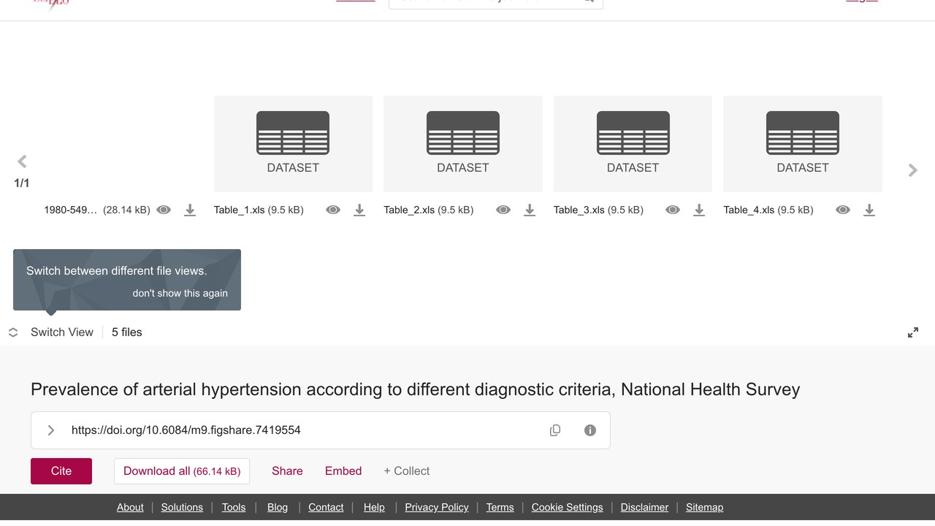
Task: Copy the DOI link to clipboard
Action: pos(555,430)
